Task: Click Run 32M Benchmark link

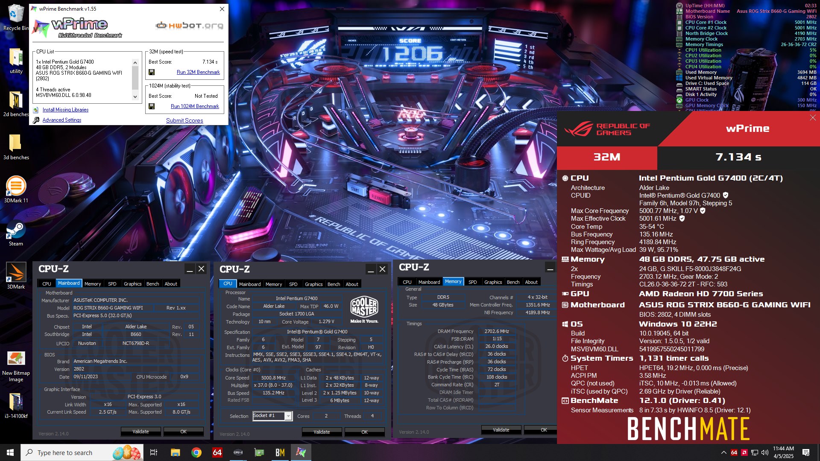Action: click(x=199, y=72)
